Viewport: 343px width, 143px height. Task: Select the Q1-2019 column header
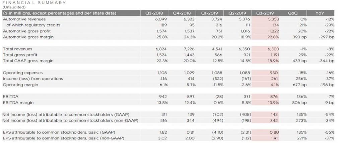coord(209,13)
